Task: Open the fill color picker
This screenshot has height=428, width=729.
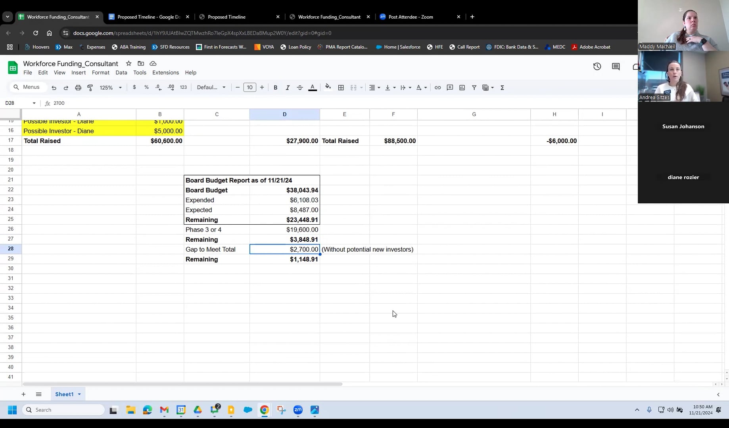Action: [328, 88]
